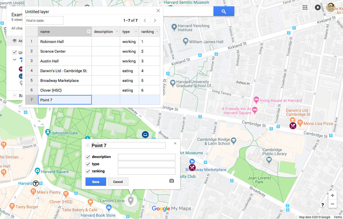Zoom out on the map
The image size is (343, 219).
pyautogui.click(x=332, y=204)
